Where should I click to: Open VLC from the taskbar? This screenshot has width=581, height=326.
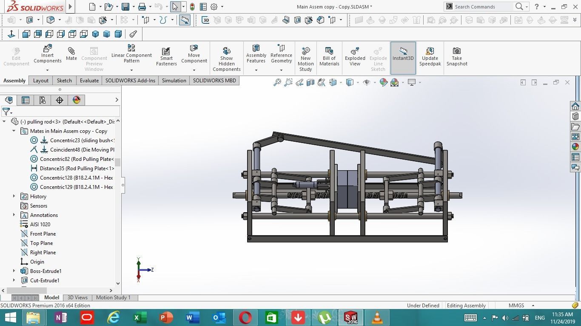tap(377, 318)
